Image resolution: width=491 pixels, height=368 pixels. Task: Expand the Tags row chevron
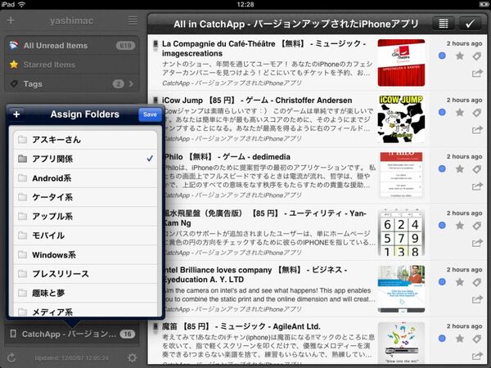point(131,84)
